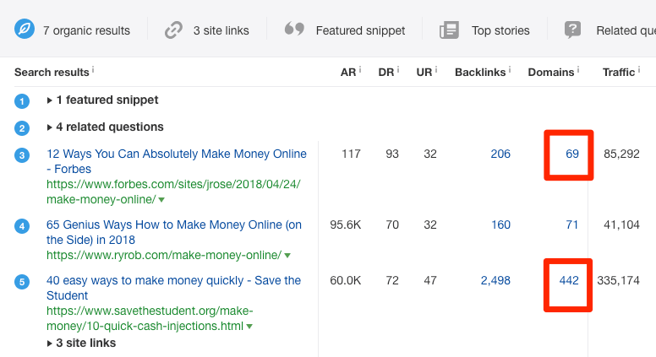Screen dimensions: 656x357
Task: Click the AR column header
Action: [x=348, y=73]
